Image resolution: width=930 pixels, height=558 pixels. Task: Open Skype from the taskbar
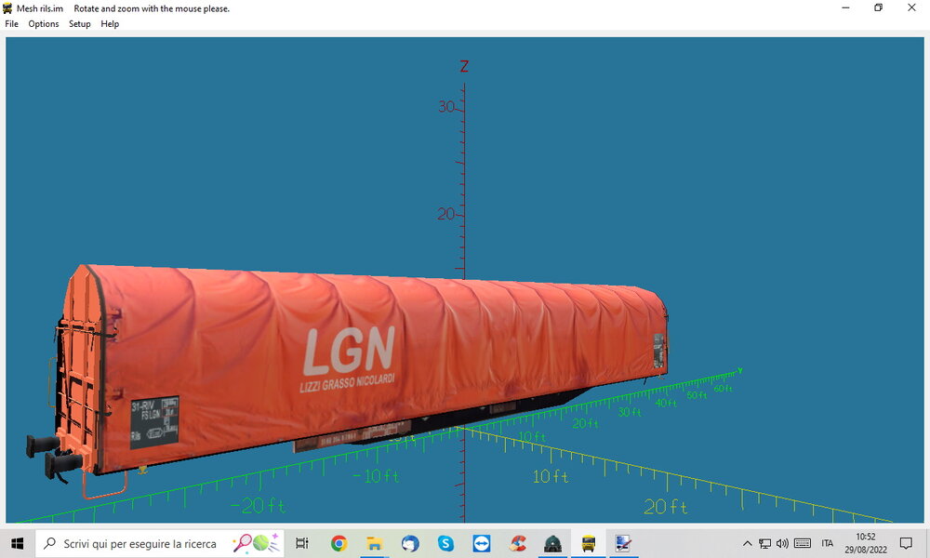coord(445,543)
